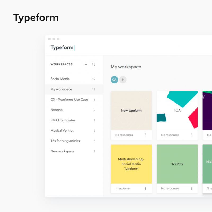The image size is (212, 212).
Task: Select My workspace in the sidebar
Action: (74, 89)
